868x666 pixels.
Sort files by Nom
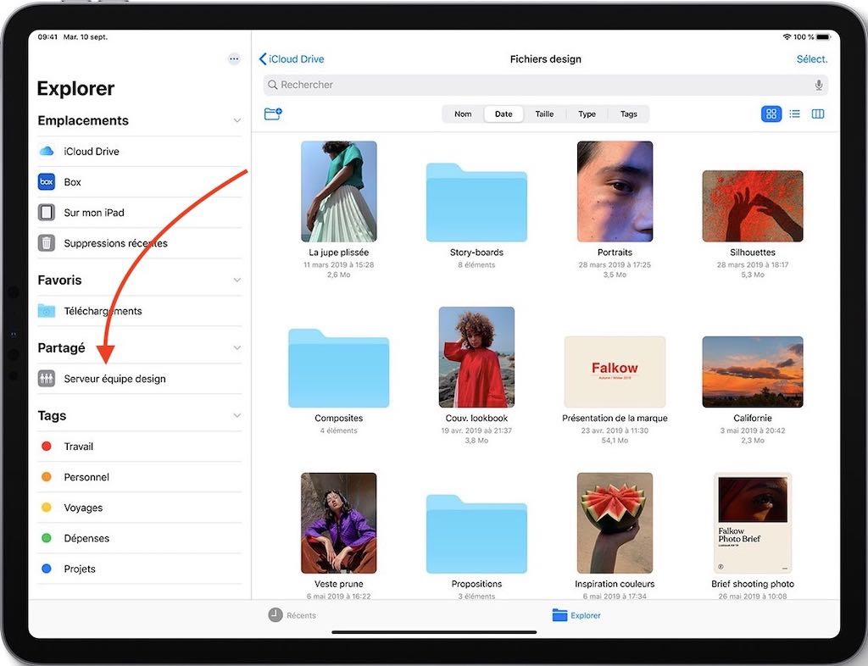[x=463, y=114]
